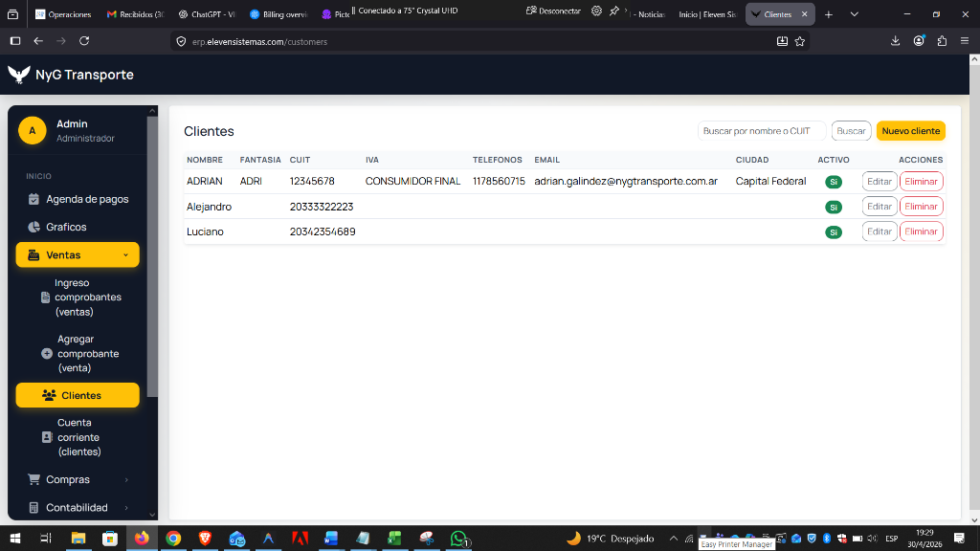Edit the Luciano customer row
Viewport: 980px width, 551px height.
pos(880,231)
